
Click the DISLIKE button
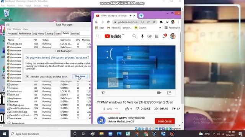pos(143,108)
